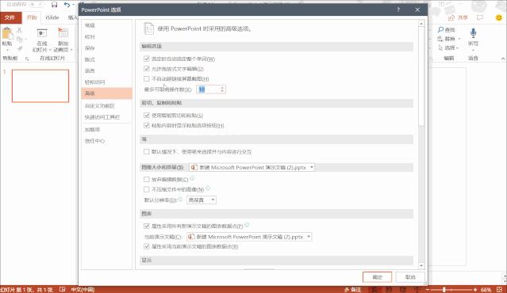
Task: Click the zoom in plus icon
Action: click(x=475, y=290)
